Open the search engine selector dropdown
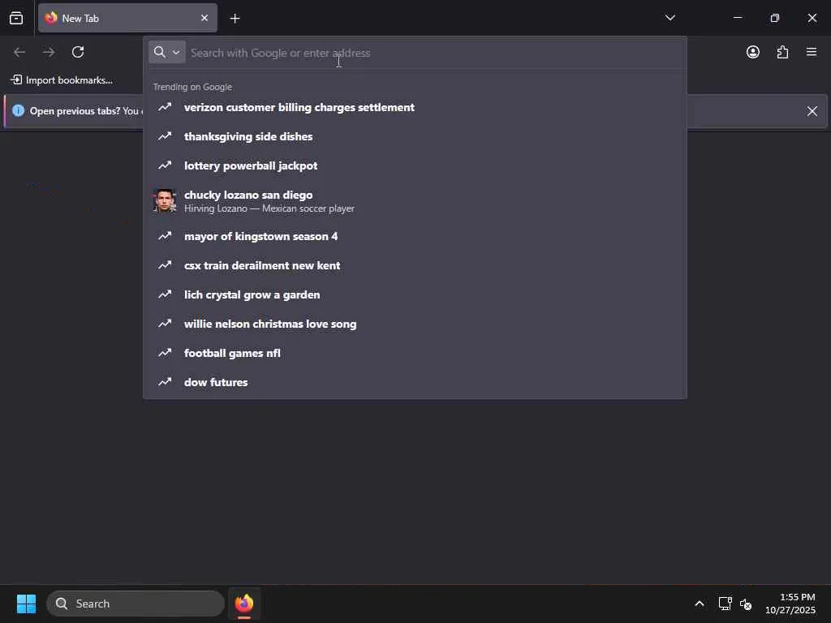The height and width of the screenshot is (623, 831). point(167,52)
